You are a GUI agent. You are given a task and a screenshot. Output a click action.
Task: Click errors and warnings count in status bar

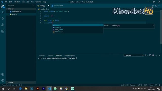pyautogui.click(x=18, y=85)
